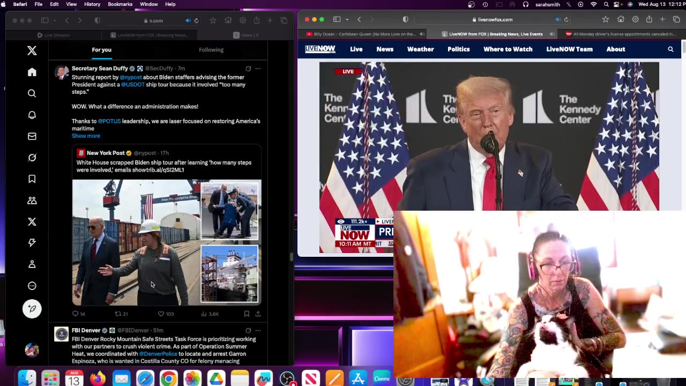Open Where to Watch link

pos(508,49)
